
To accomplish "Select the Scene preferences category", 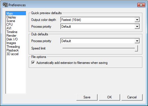I will (x=11, y=21).
